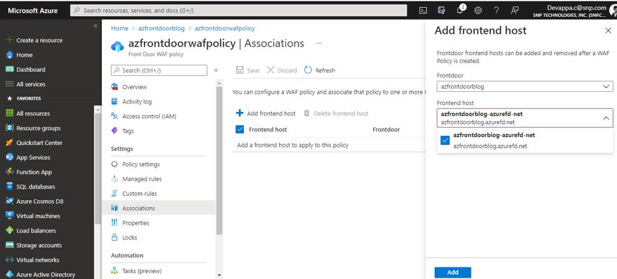
Task: Open Load balancers icon
Action: coord(10,230)
